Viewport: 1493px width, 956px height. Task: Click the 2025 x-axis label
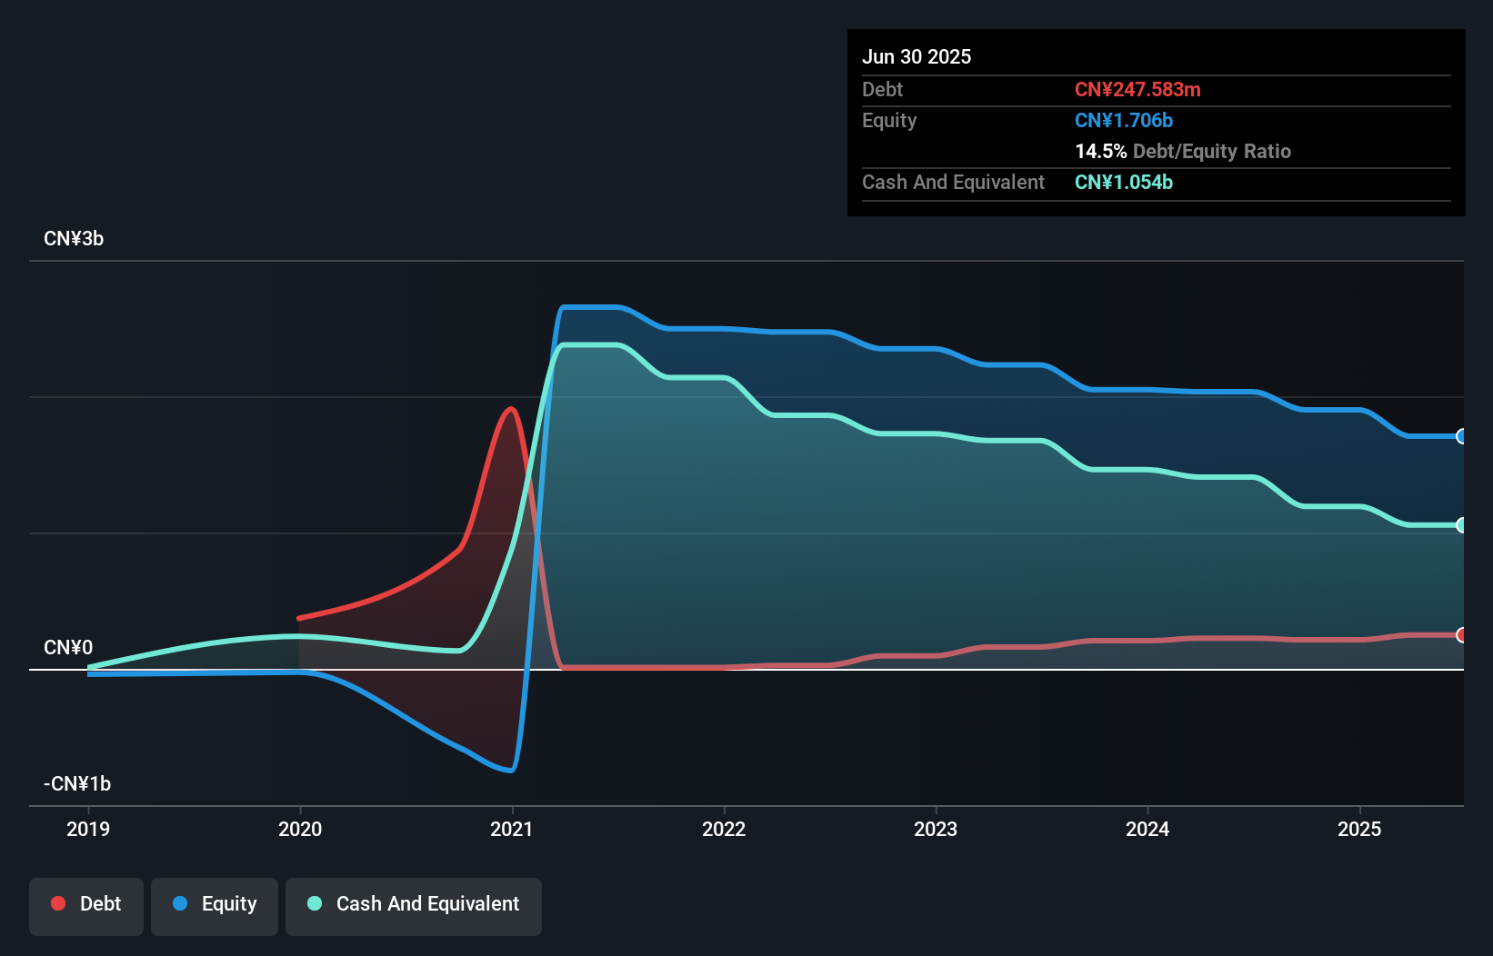click(1359, 829)
